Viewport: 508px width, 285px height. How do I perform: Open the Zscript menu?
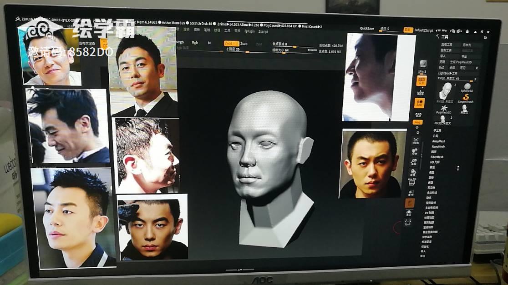coord(263,31)
